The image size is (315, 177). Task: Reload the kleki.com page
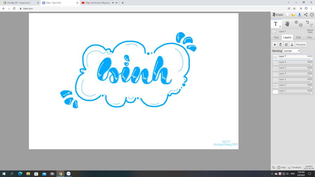[x=14, y=8]
